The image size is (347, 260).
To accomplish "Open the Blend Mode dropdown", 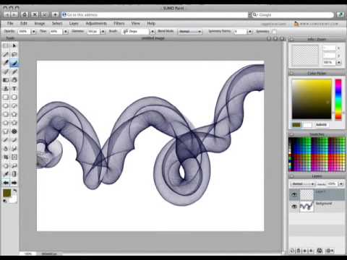I will tap(190, 32).
